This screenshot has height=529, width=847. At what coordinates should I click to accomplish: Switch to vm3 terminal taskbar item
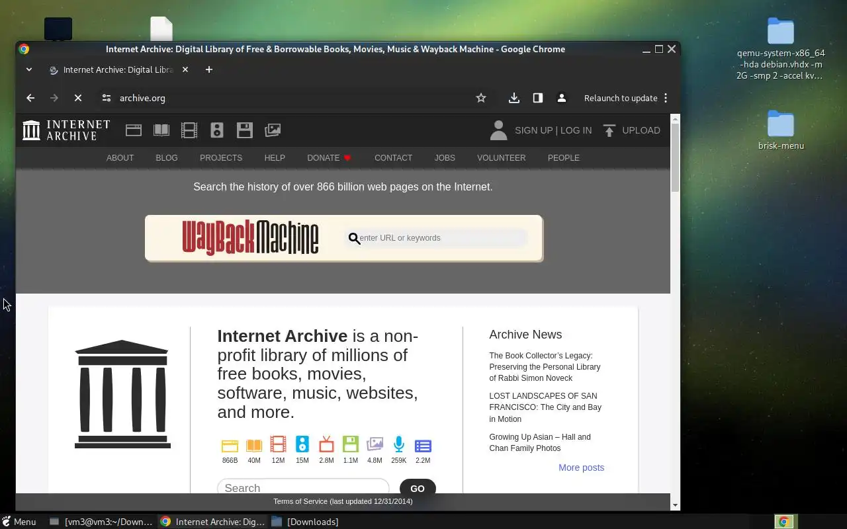click(101, 522)
